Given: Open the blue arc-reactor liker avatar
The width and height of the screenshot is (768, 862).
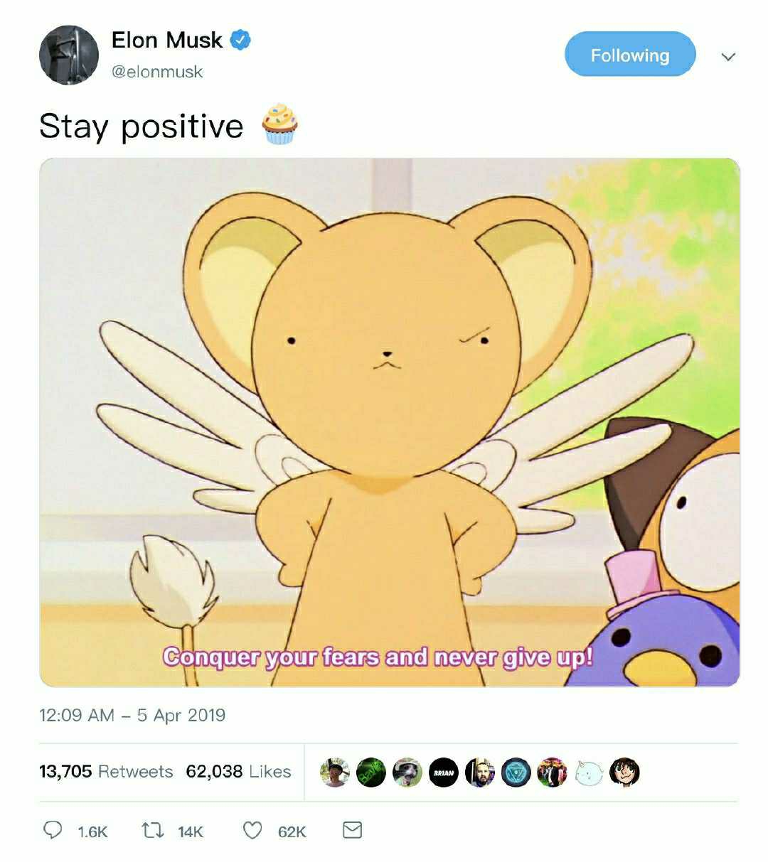Looking at the screenshot, I should pyautogui.click(x=516, y=772).
